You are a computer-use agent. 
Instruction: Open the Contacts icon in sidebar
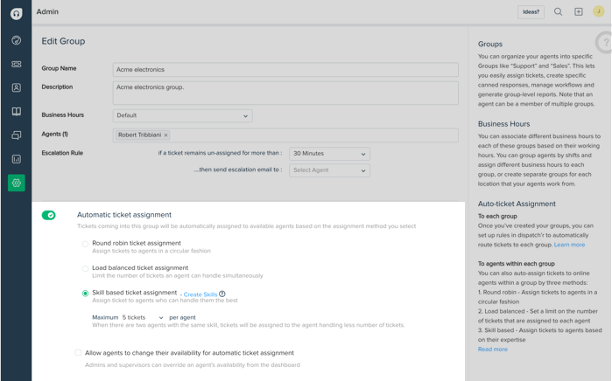point(16,87)
